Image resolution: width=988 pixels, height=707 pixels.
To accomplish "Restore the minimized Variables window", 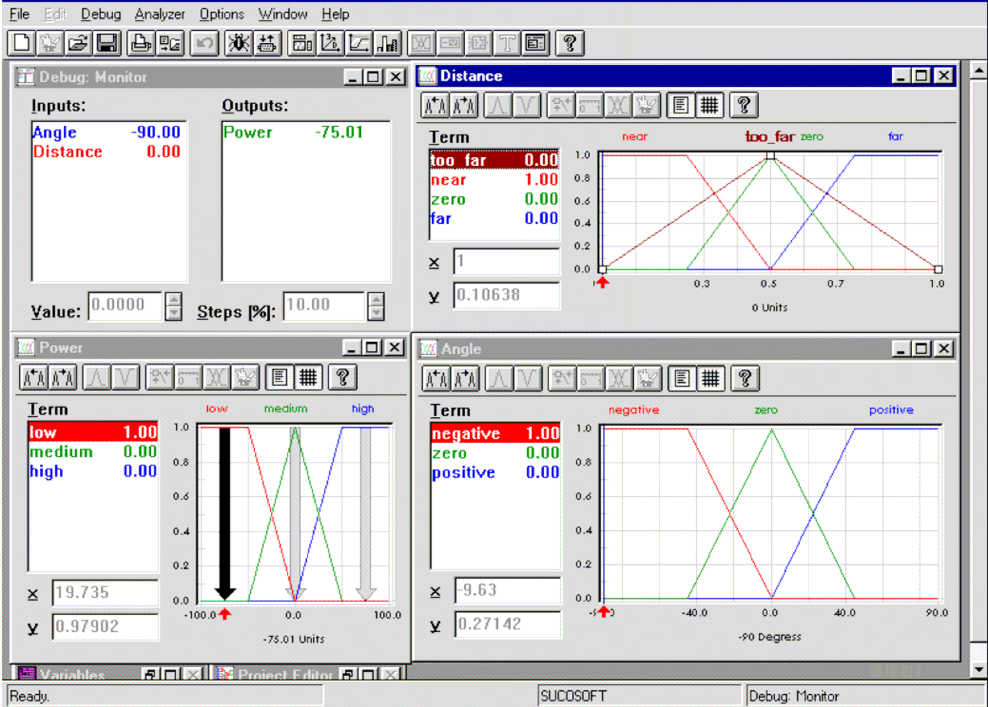I will tap(149, 674).
